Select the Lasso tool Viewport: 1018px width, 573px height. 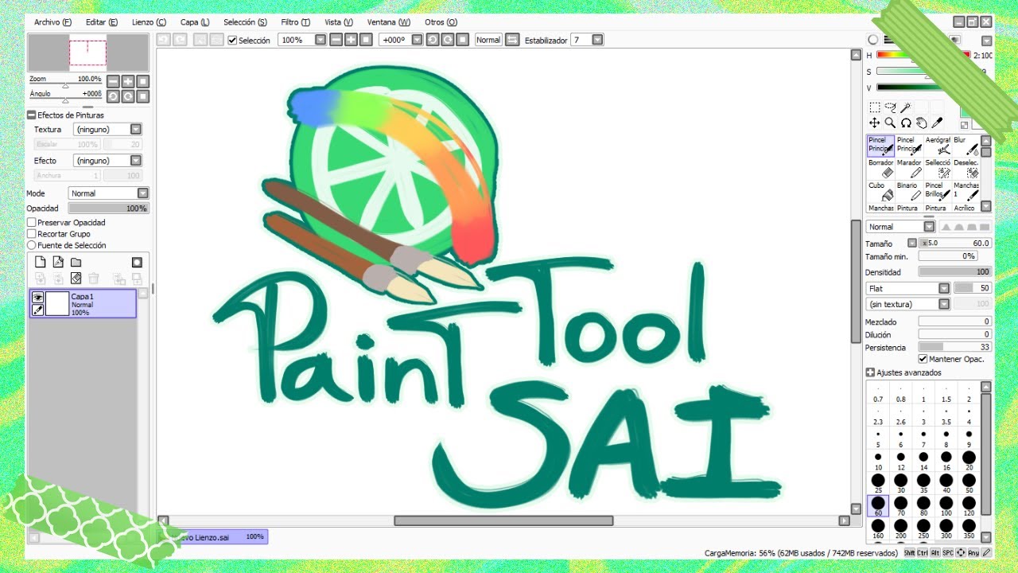tap(890, 107)
